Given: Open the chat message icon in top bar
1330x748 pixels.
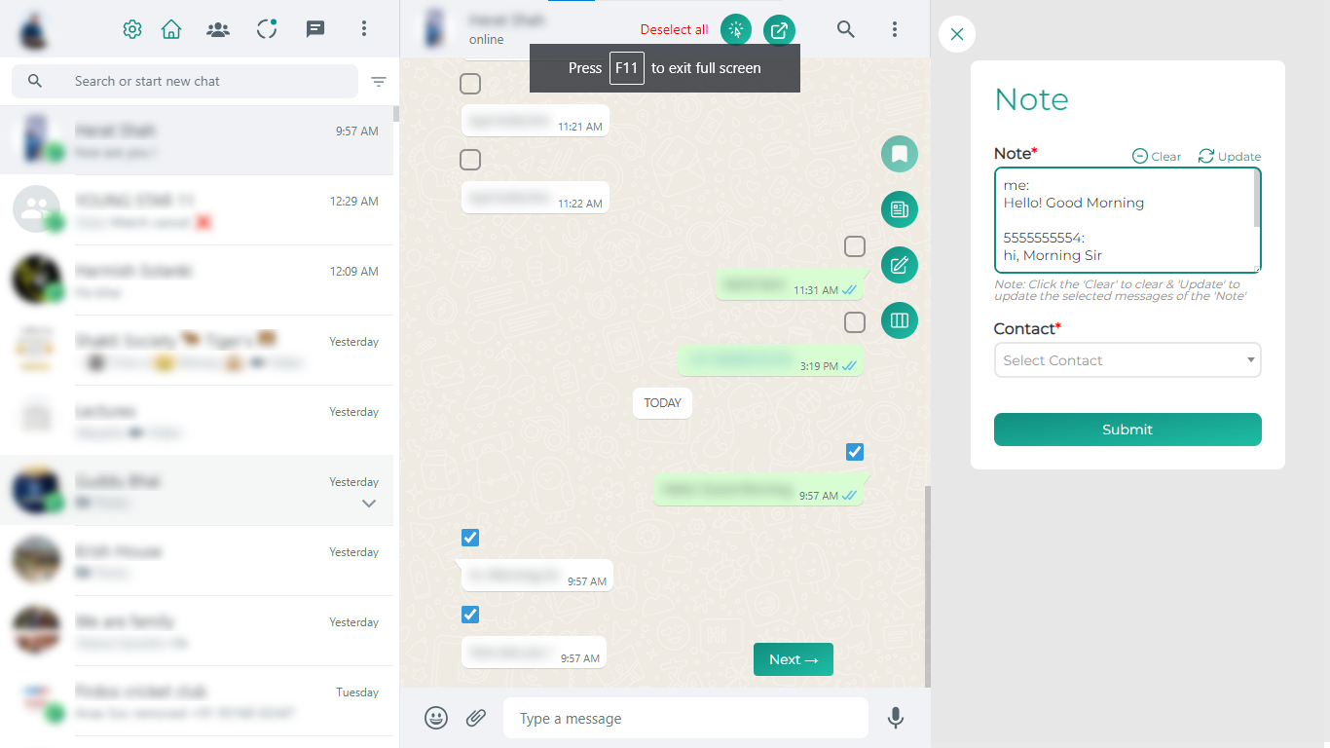Looking at the screenshot, I should point(314,29).
